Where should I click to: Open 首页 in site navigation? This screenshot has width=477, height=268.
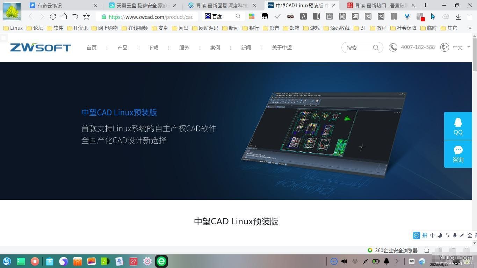92,48
